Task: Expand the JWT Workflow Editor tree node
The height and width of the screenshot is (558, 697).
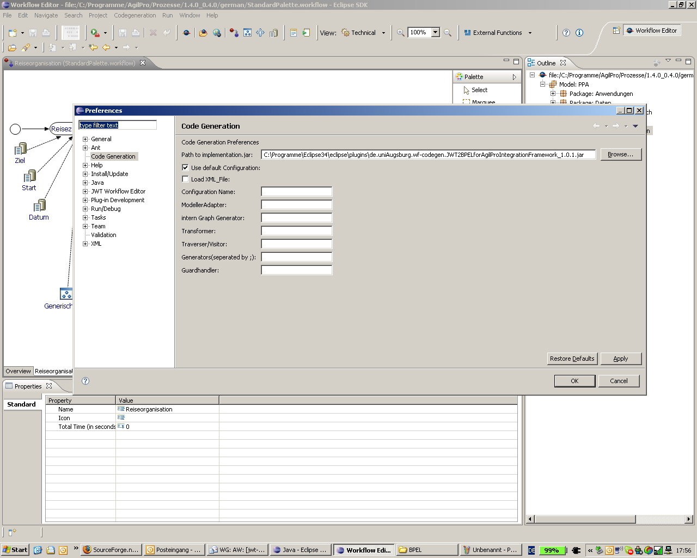Action: pyautogui.click(x=85, y=191)
